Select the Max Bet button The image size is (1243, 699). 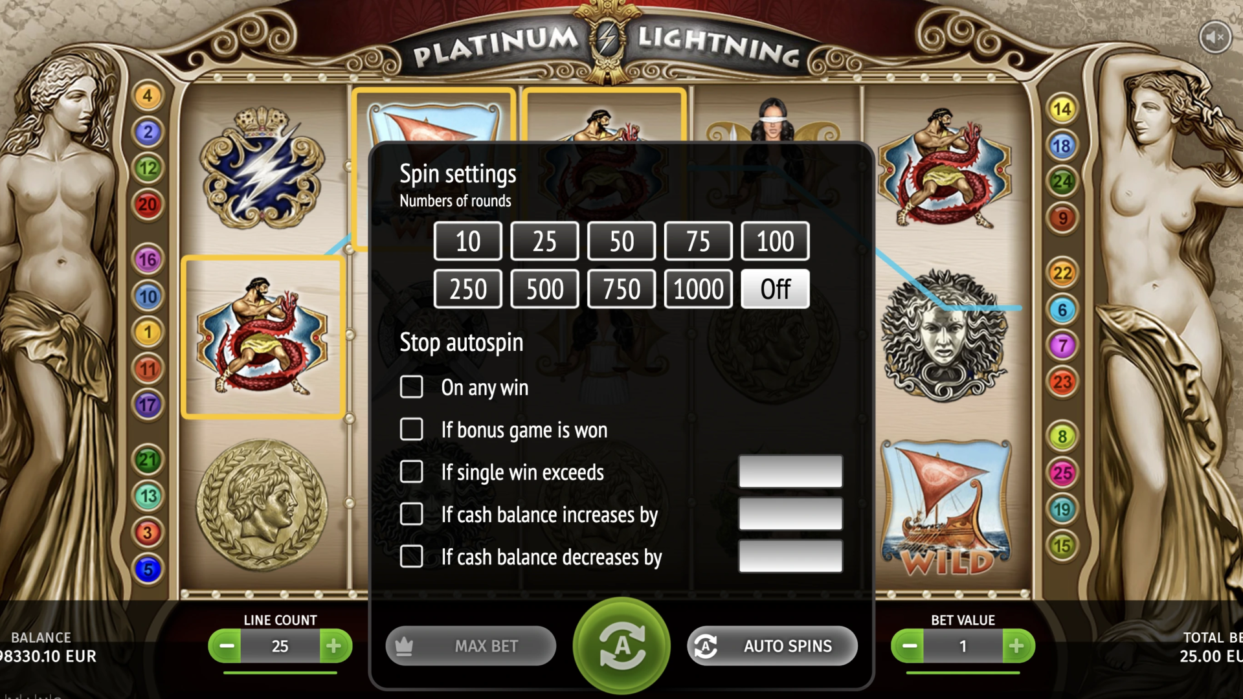[x=471, y=646]
